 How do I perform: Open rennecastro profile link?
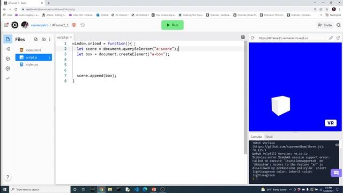(40, 25)
